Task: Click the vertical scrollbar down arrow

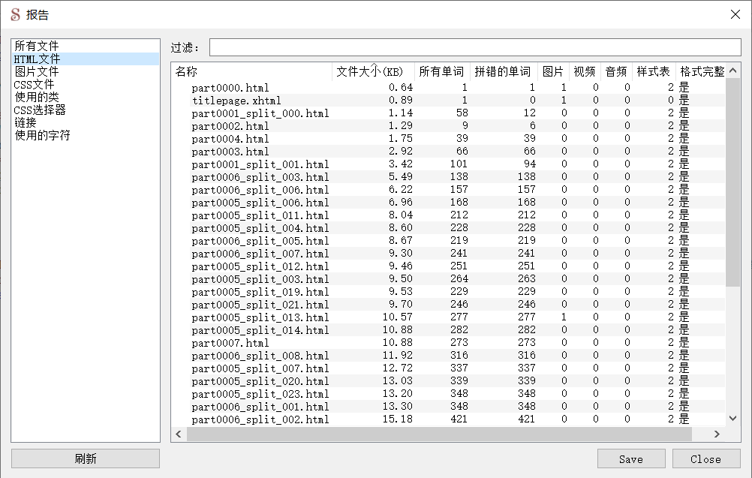Action: tap(732, 418)
